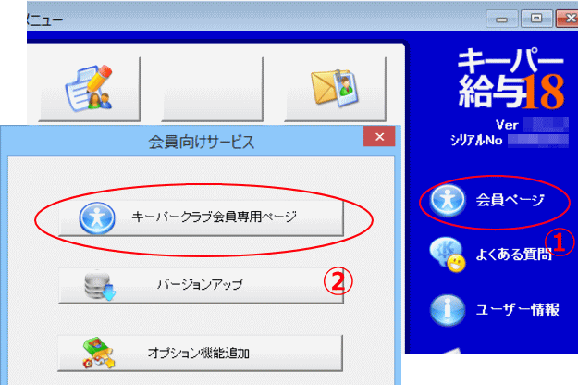
Task: Click the envelope with ID badge icon
Action: pos(335,88)
